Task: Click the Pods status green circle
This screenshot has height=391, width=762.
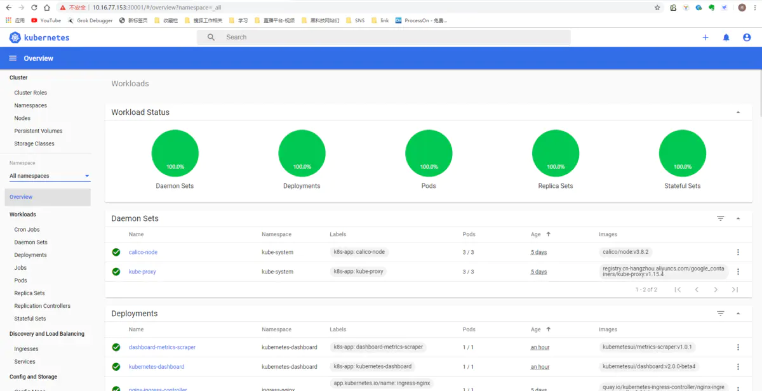Action: (429, 153)
